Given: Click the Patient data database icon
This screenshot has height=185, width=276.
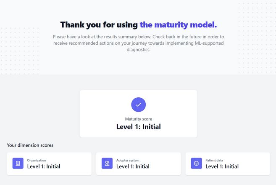Looking at the screenshot, I should (x=196, y=163).
